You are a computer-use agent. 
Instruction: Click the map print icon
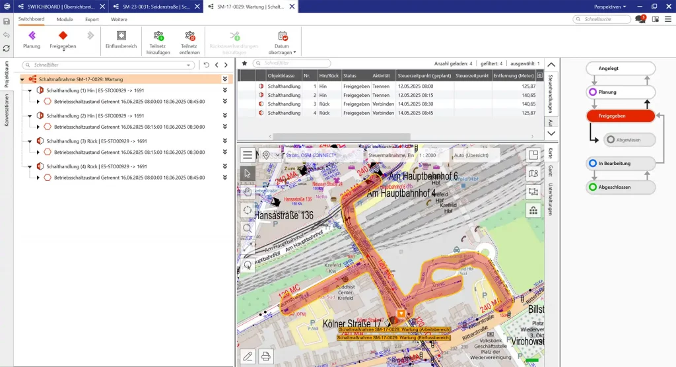coord(266,356)
